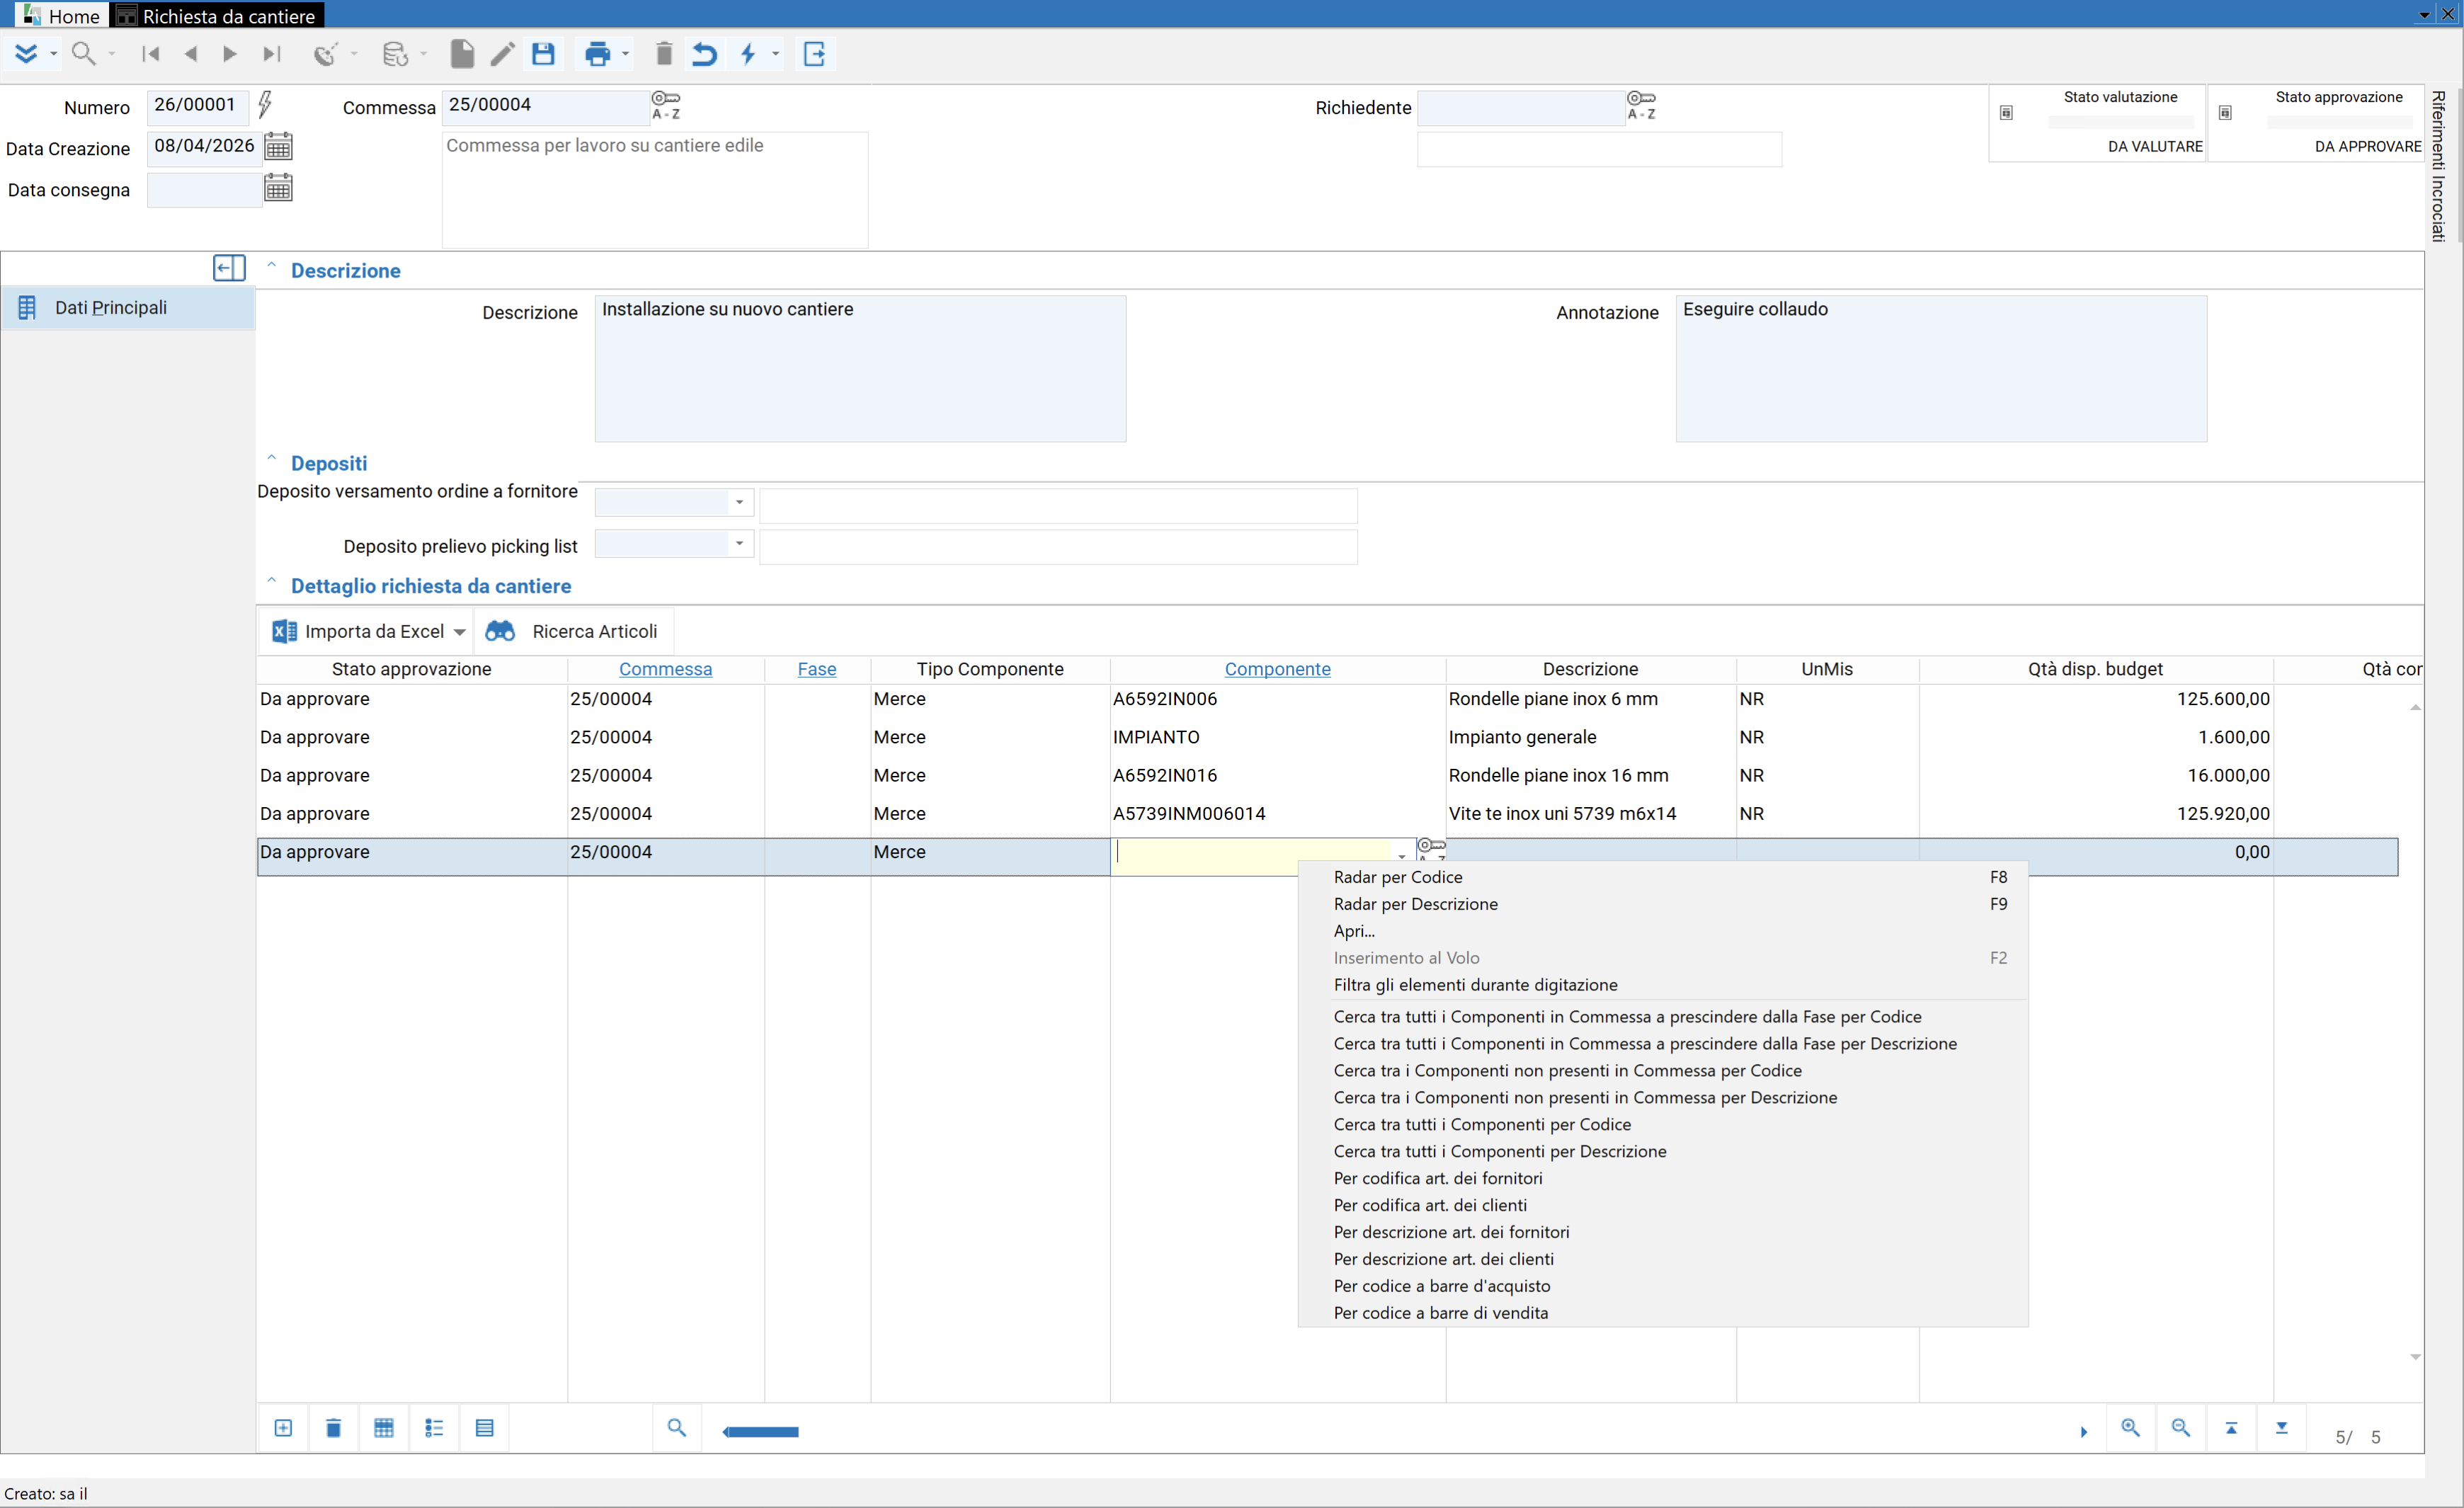Go to the last record

click(271, 54)
